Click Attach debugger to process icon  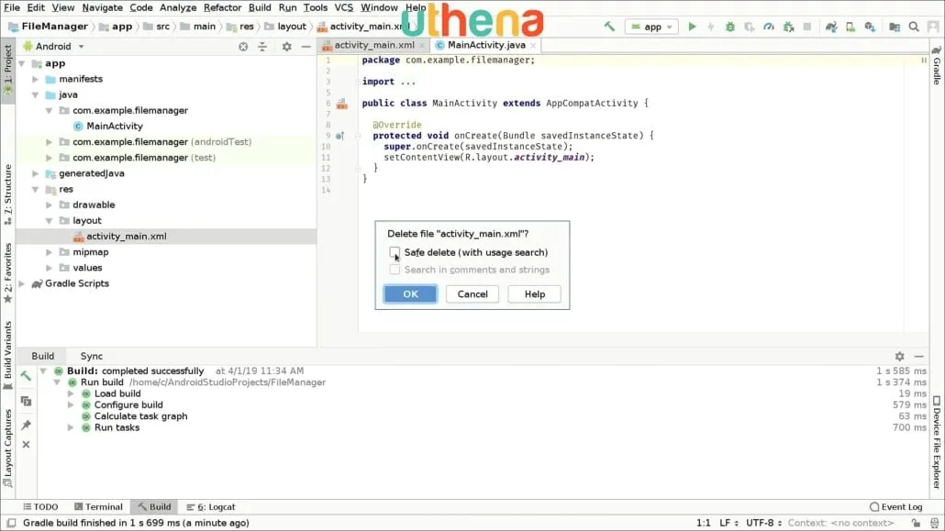pos(788,27)
